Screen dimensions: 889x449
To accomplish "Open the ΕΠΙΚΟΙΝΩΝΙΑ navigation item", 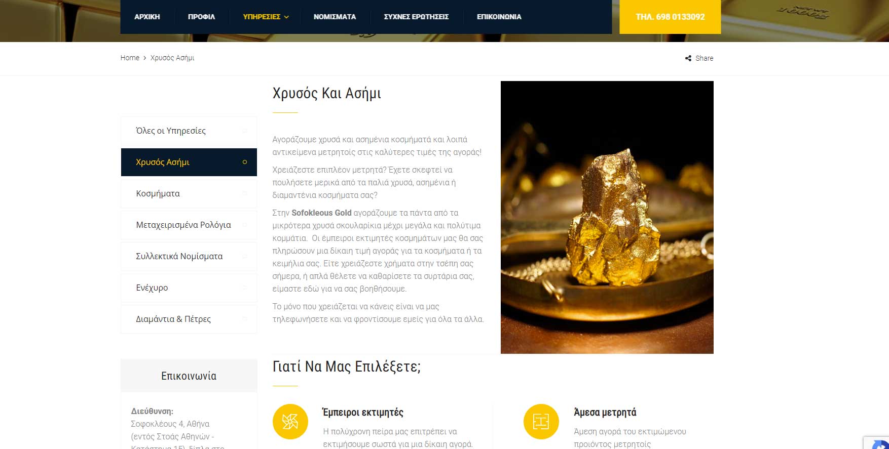I will (x=499, y=17).
